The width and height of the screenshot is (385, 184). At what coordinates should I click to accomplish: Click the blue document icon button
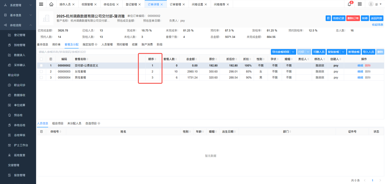pyautogui.click(x=328, y=18)
